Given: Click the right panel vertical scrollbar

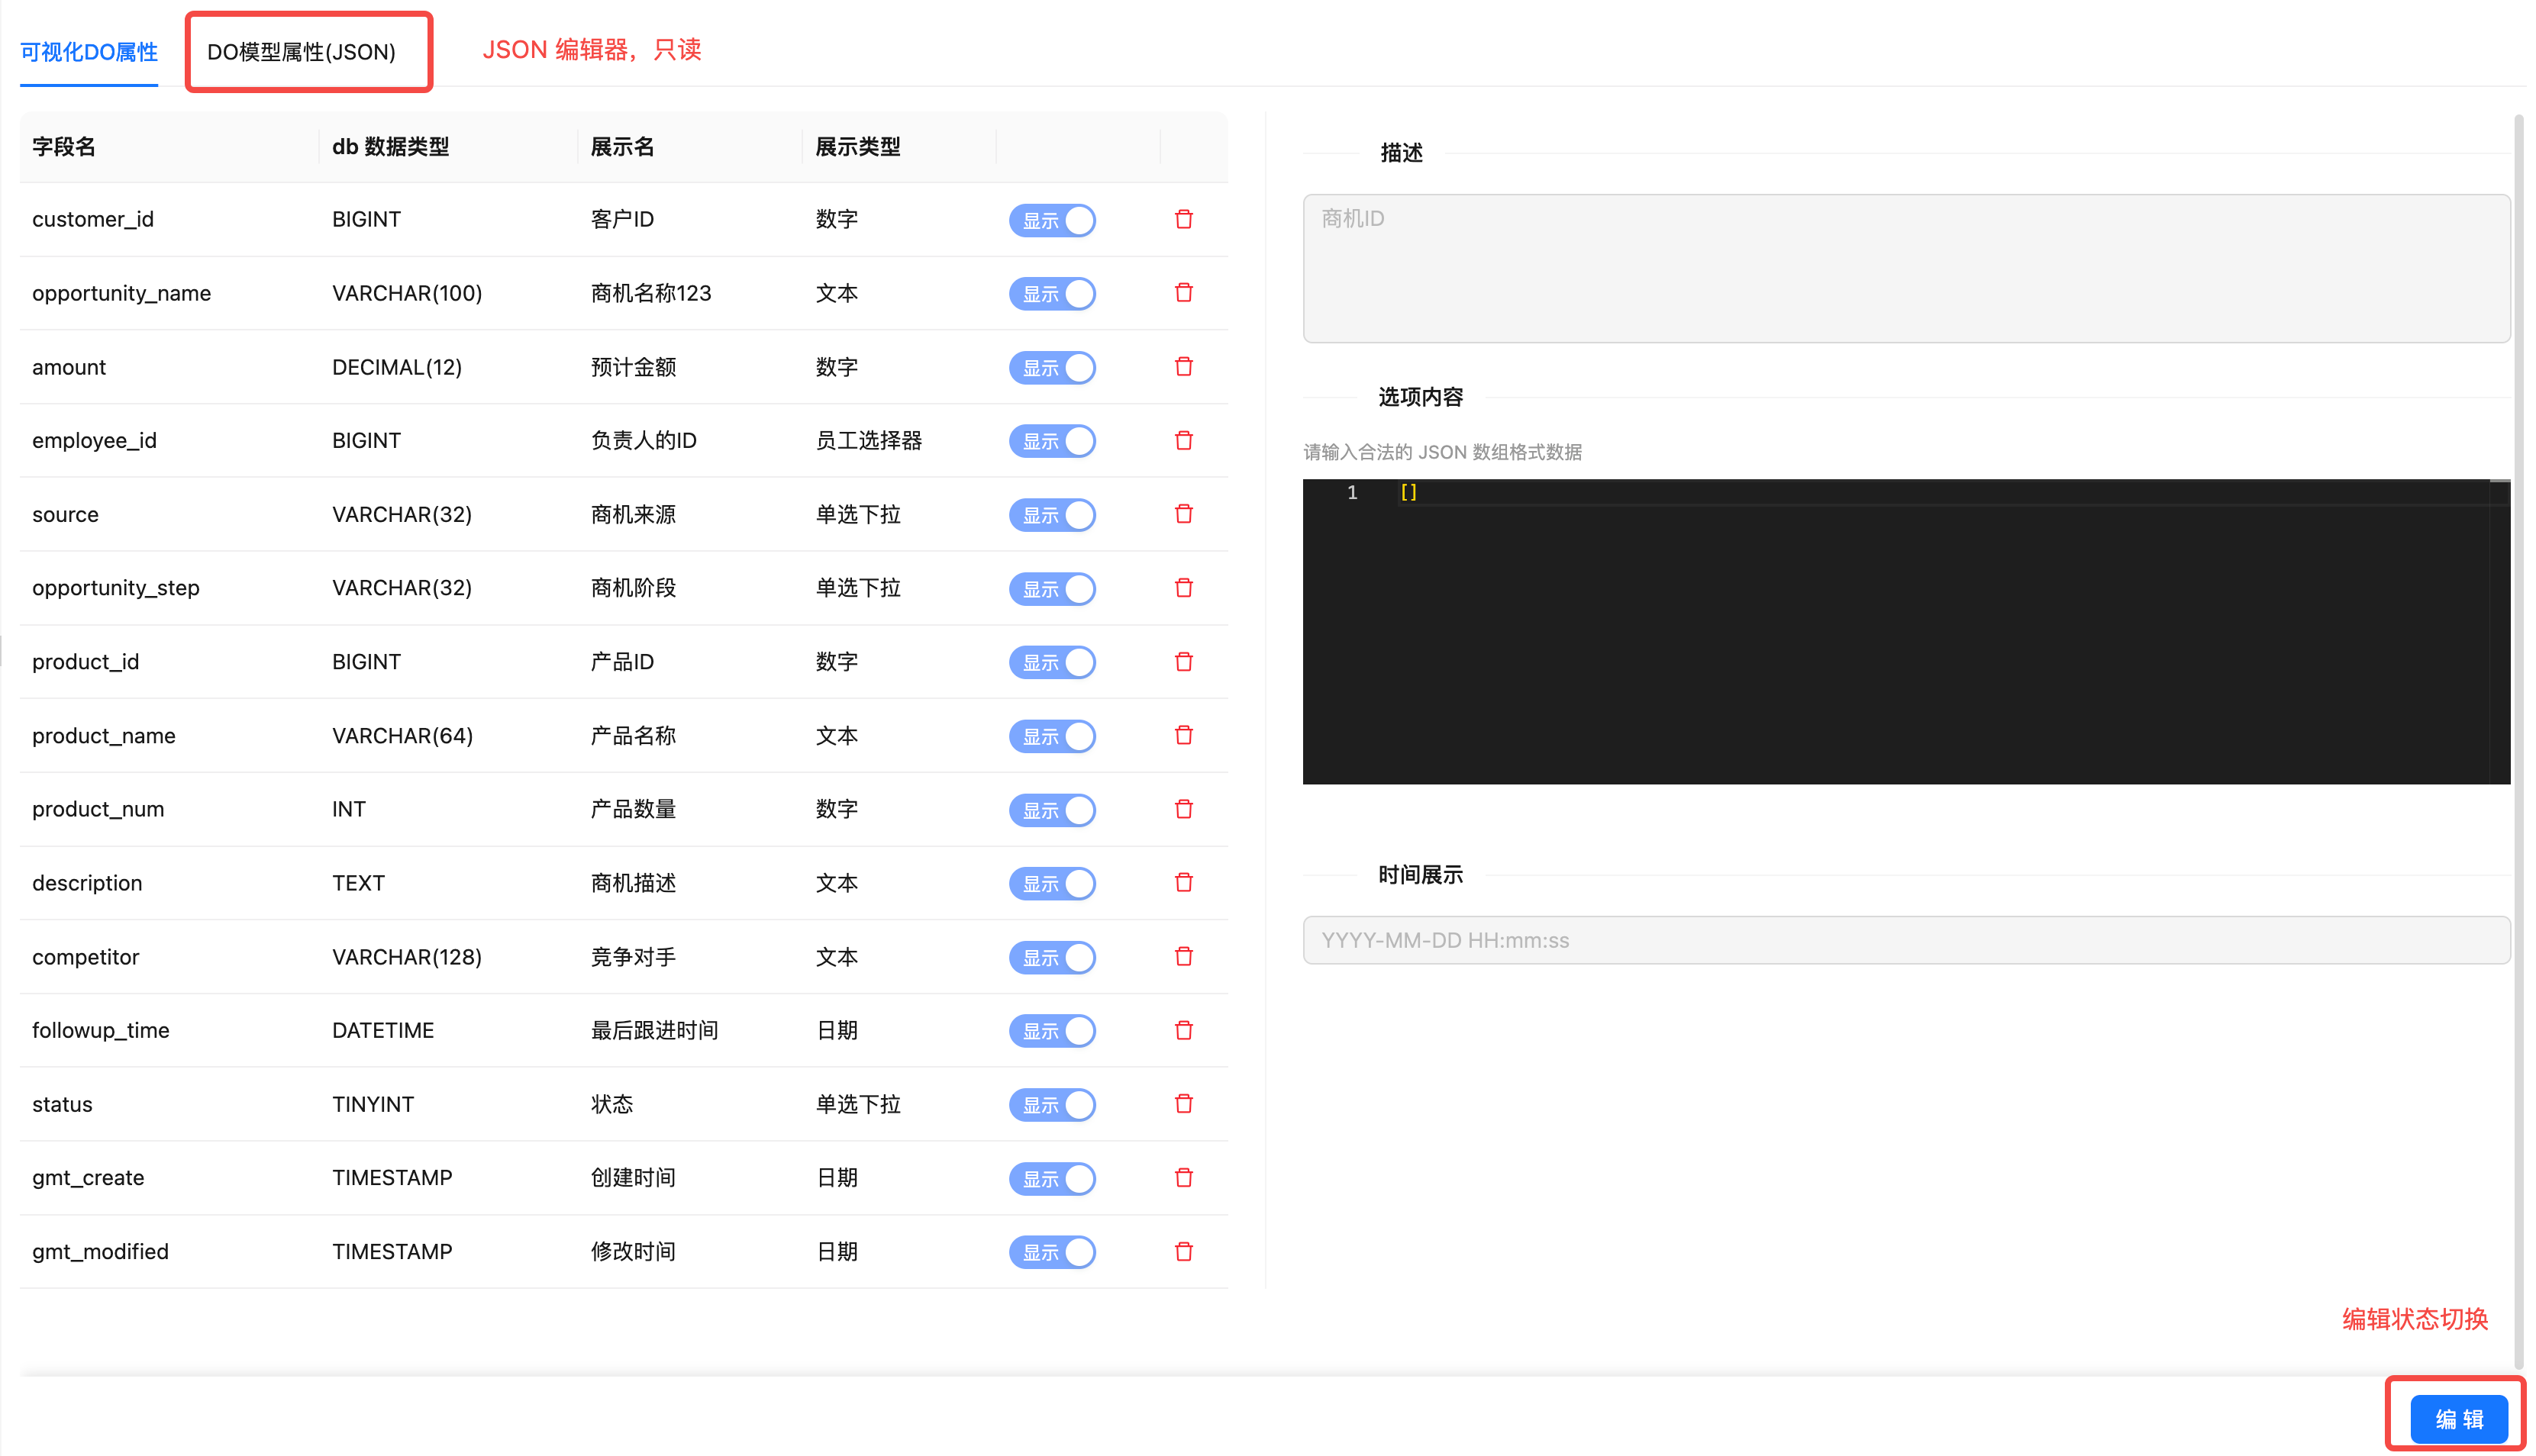Looking at the screenshot, I should coord(2519,740).
